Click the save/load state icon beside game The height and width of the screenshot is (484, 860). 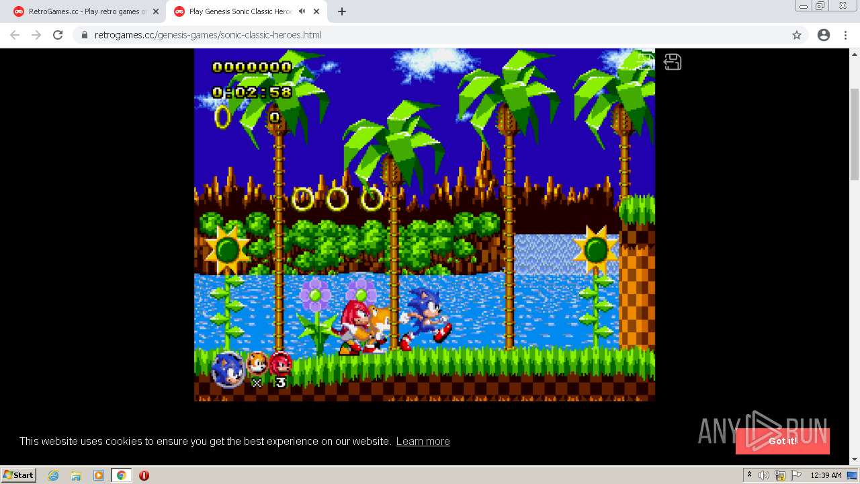pyautogui.click(x=673, y=62)
